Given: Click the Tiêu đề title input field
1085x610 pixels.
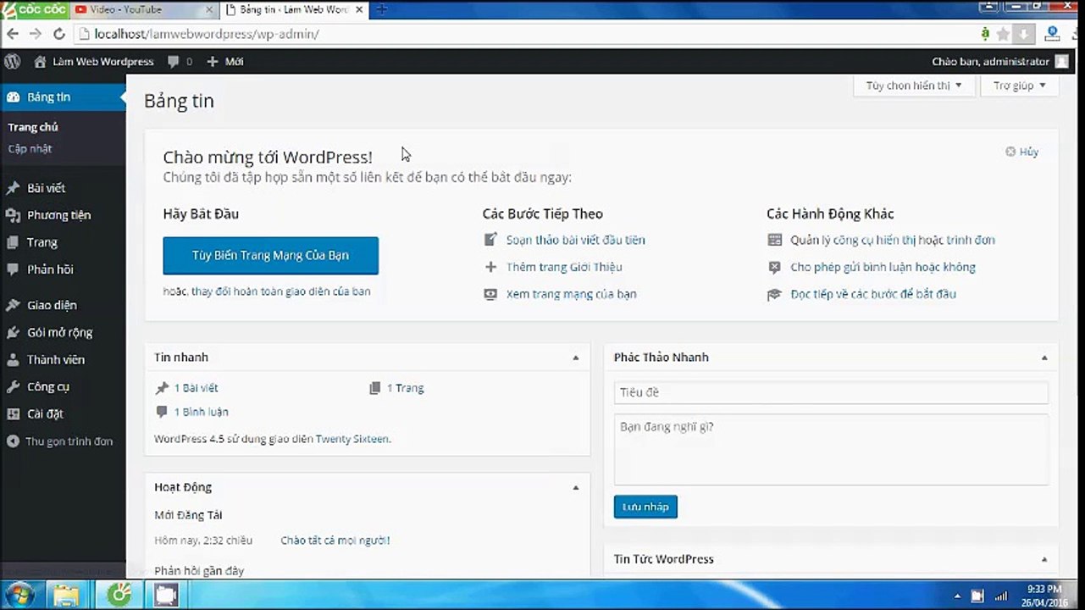Looking at the screenshot, I should [831, 392].
